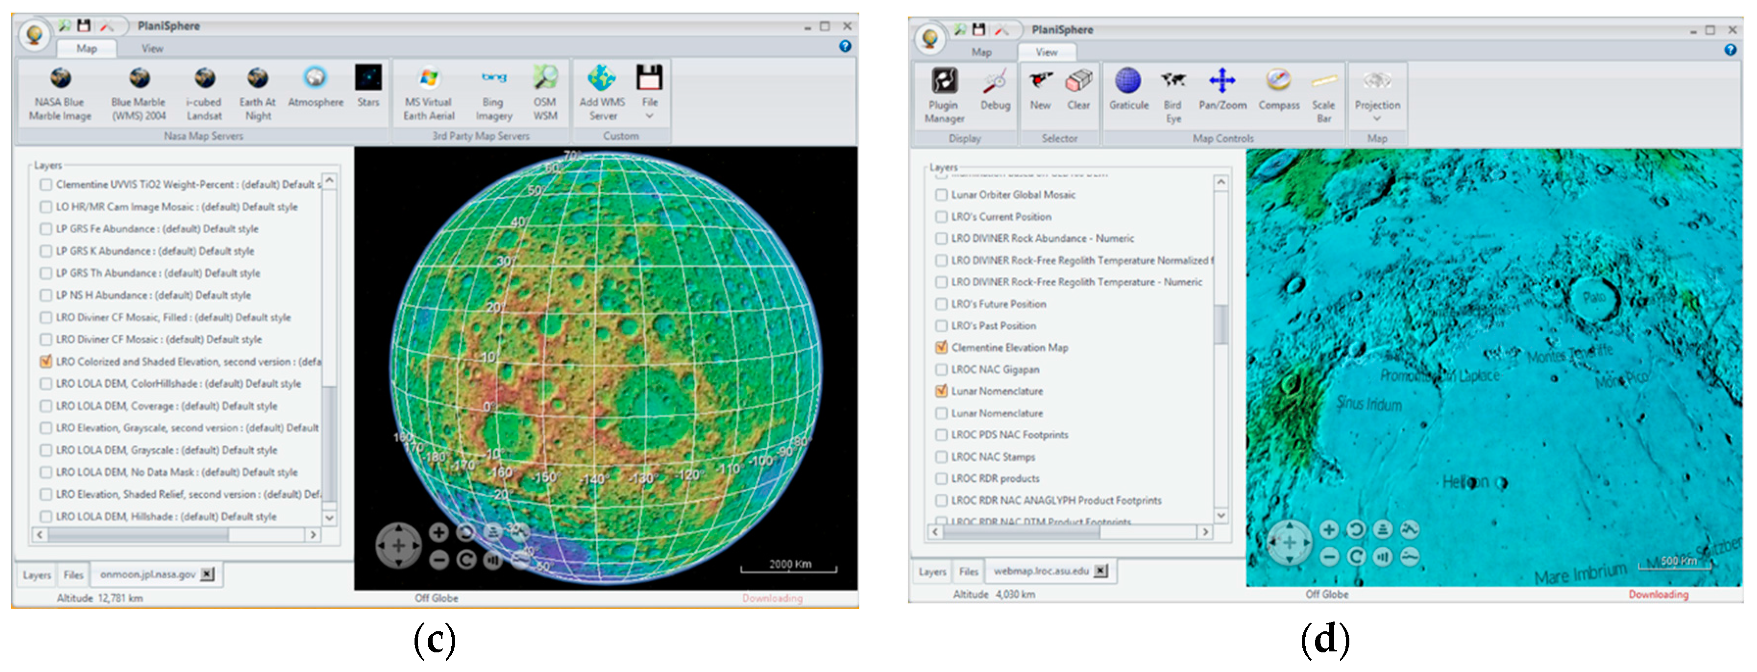Zoom out using minus button in right map

pyautogui.click(x=1329, y=557)
